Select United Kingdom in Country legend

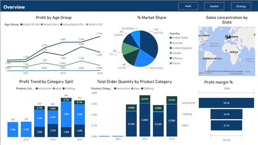pyautogui.click(x=181, y=48)
